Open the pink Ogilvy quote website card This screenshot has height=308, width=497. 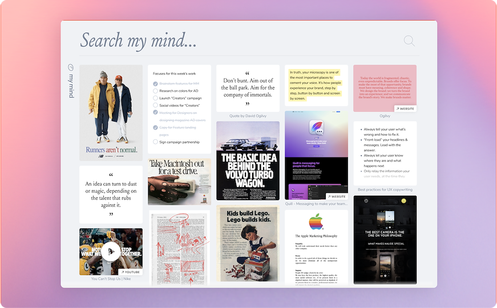click(x=385, y=88)
